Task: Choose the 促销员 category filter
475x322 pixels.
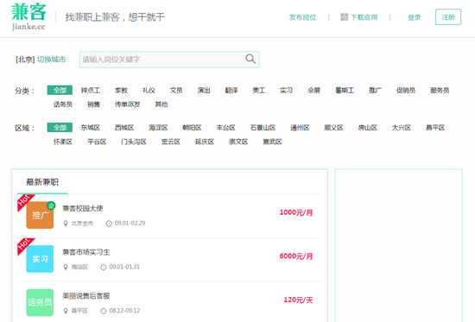Action: coord(406,91)
